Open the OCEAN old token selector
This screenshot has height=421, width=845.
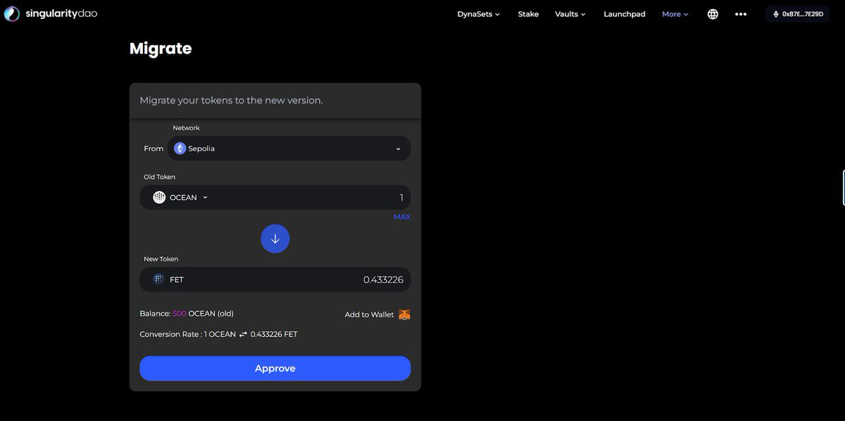point(181,197)
